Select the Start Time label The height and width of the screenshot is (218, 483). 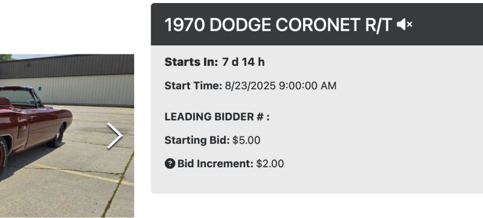(193, 86)
